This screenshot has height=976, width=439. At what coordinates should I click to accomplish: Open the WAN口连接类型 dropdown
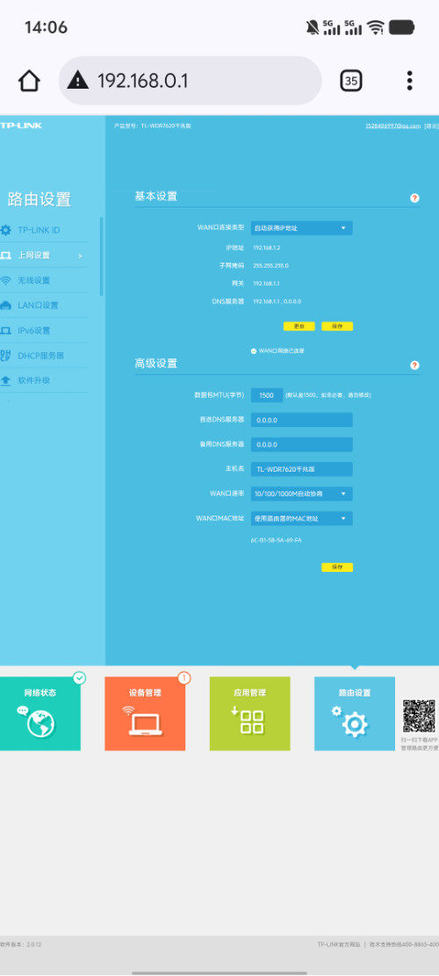[x=301, y=228]
